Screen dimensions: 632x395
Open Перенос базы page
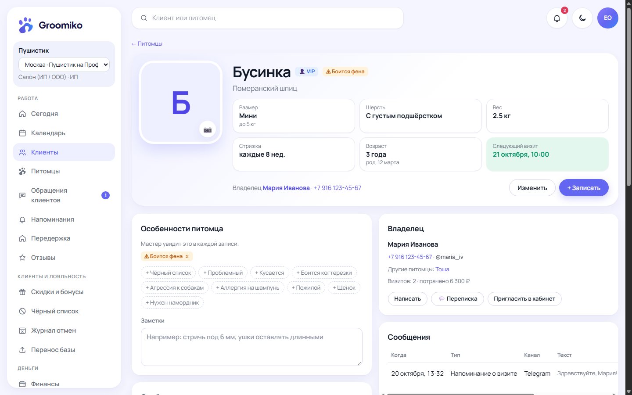coord(64,350)
